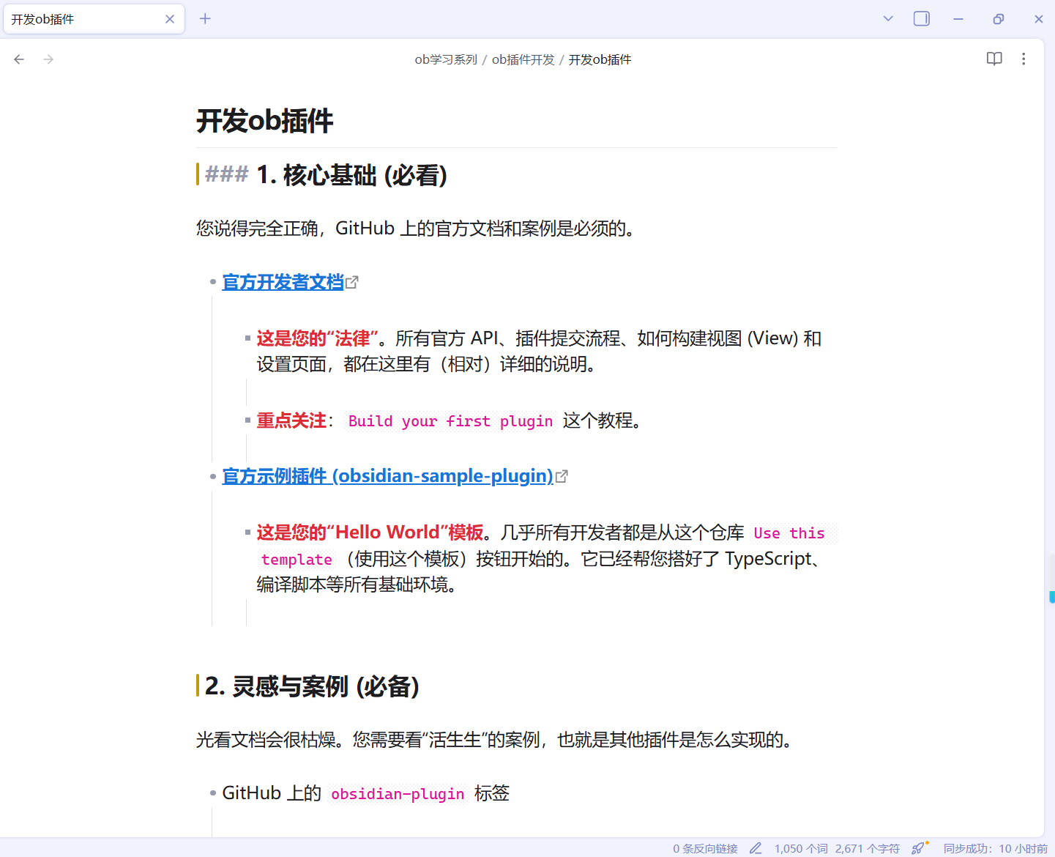Toggle the right sidebar panel
1055x857 pixels.
922,19
